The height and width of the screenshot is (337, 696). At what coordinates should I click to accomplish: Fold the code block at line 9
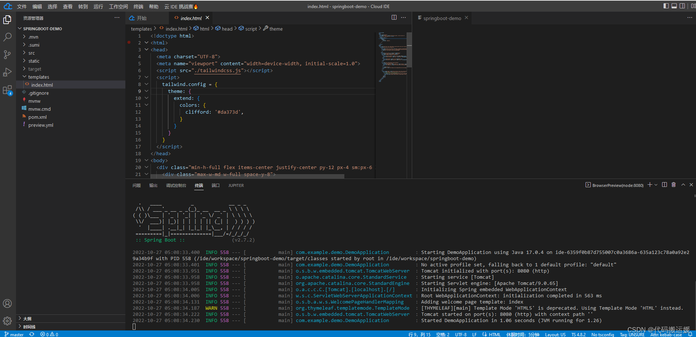[146, 91]
